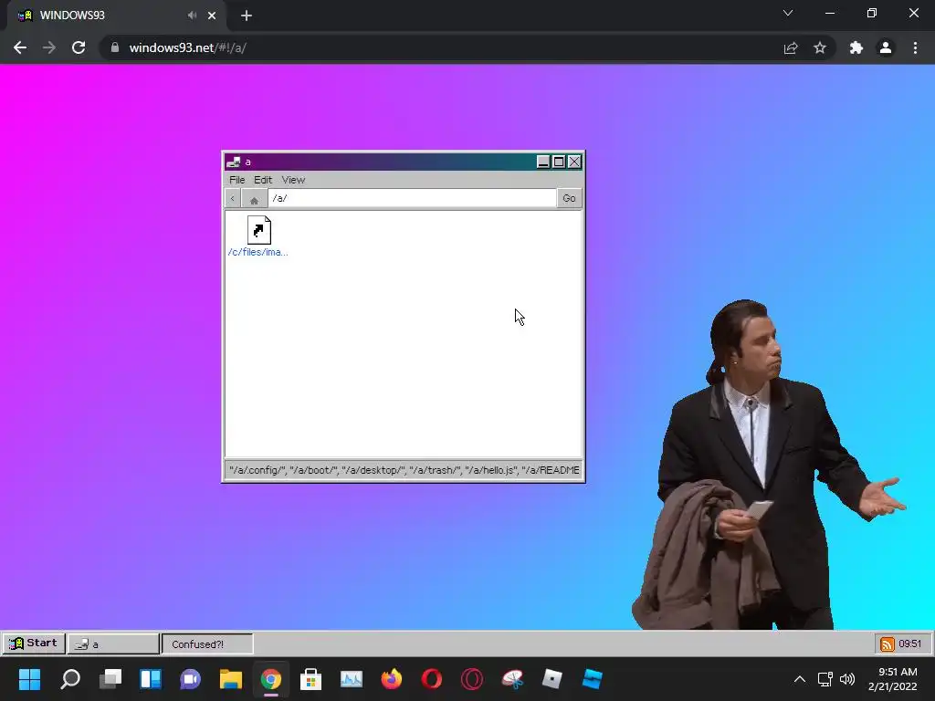Open a new Chrome tab

click(x=247, y=16)
